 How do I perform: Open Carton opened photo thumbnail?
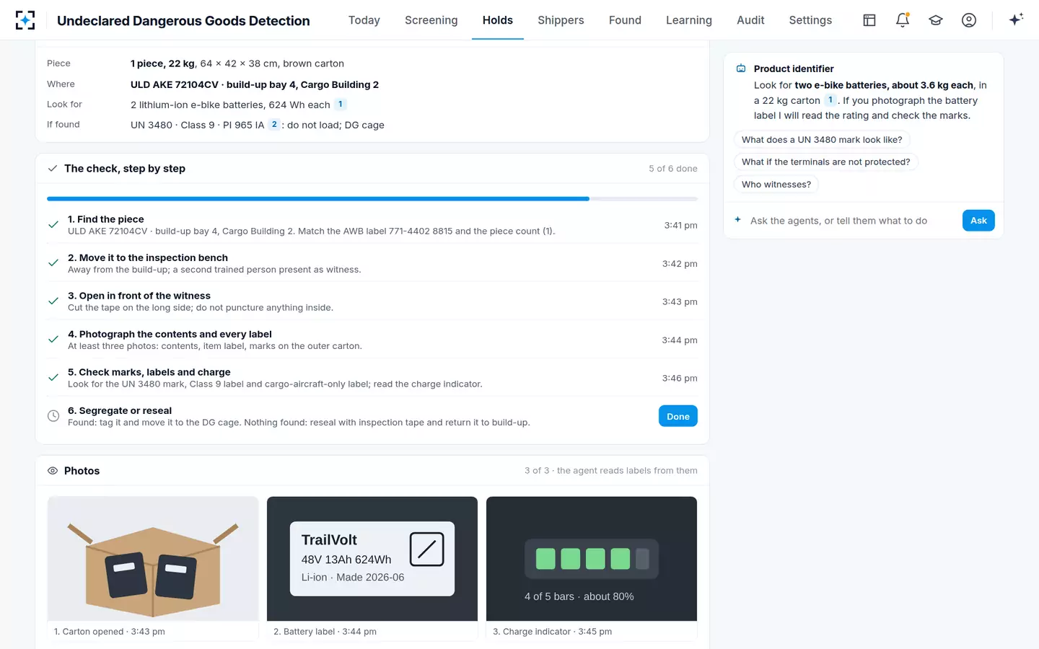[153, 559]
